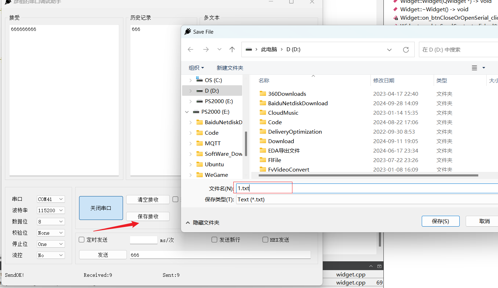Image resolution: width=498 pixels, height=288 pixels.
Task: Select SoftWare_Dow folder in the tree
Action: coord(224,154)
